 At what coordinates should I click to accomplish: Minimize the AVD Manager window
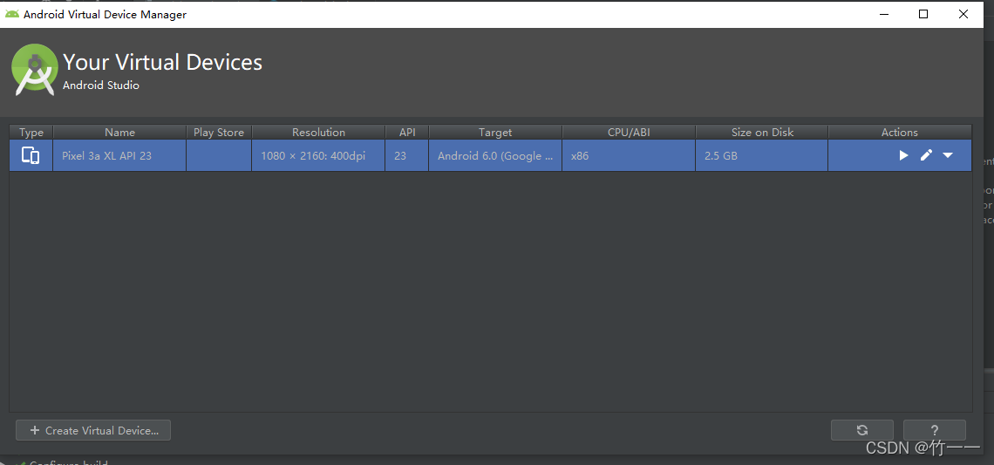(883, 14)
